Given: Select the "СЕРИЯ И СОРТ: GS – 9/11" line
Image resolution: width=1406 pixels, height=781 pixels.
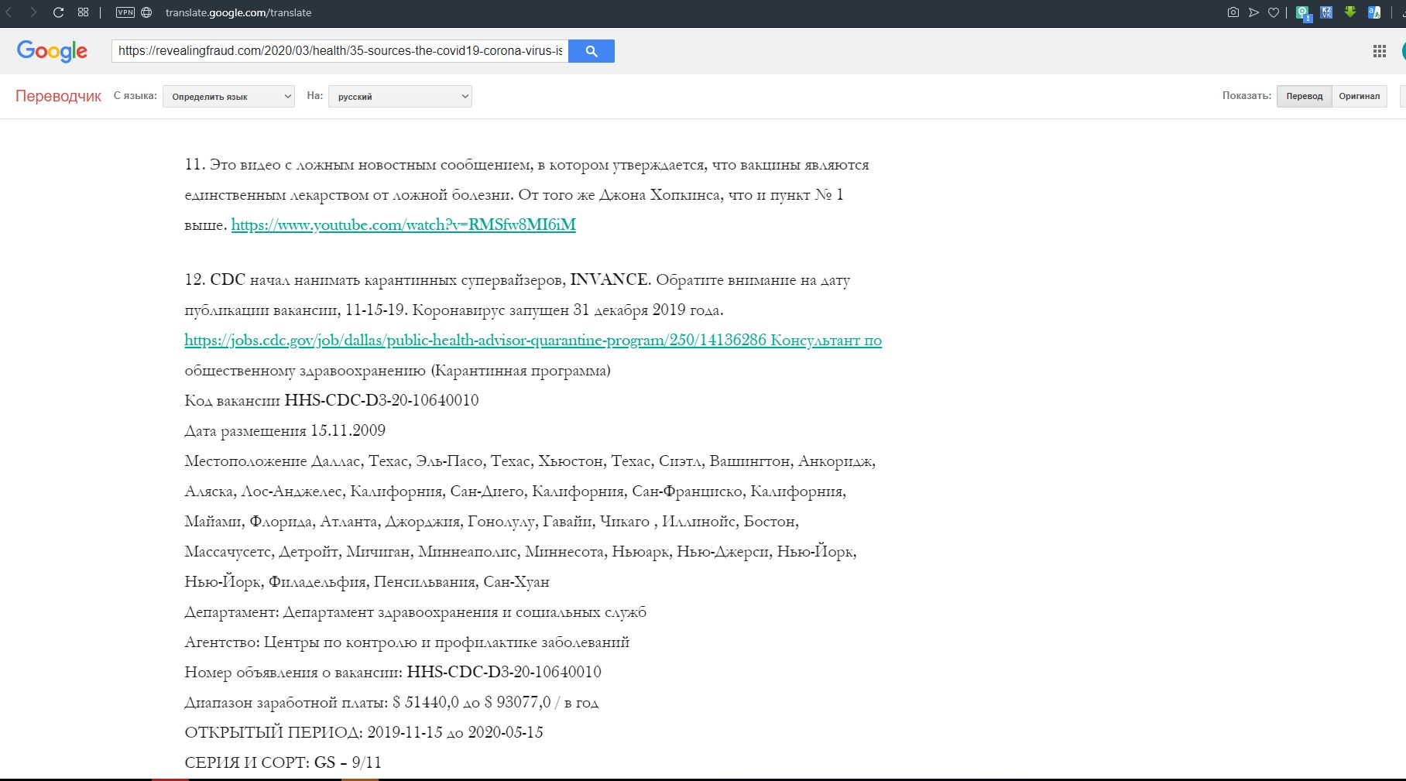Looking at the screenshot, I should (x=283, y=762).
